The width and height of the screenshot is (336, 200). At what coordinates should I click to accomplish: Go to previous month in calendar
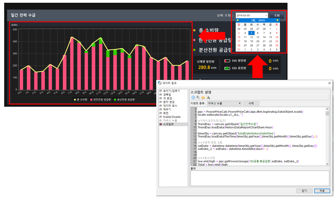238,20
